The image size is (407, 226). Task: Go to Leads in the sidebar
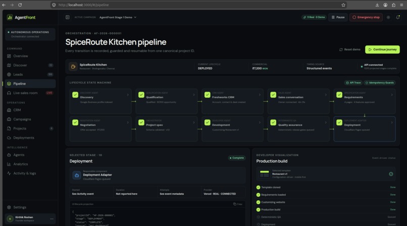pyautogui.click(x=30, y=74)
